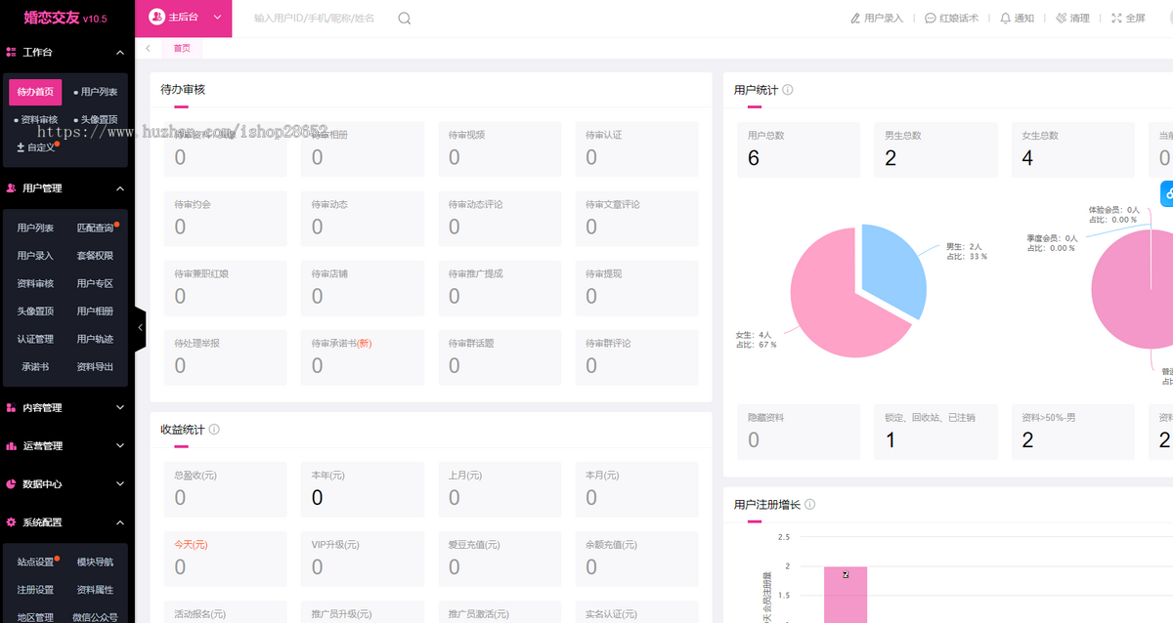Click the 今天(元) revenue card
This screenshot has width=1173, height=623.
[226, 559]
